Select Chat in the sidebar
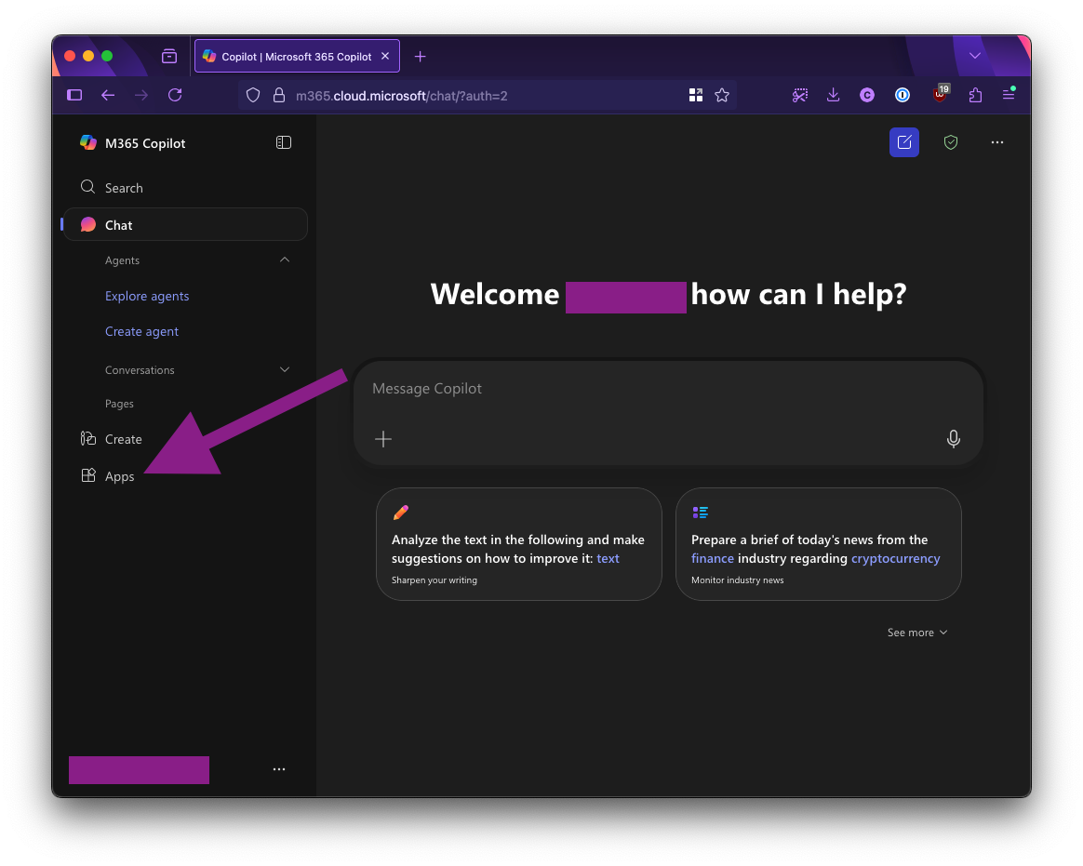Viewport: 1083px width, 866px height. click(185, 225)
